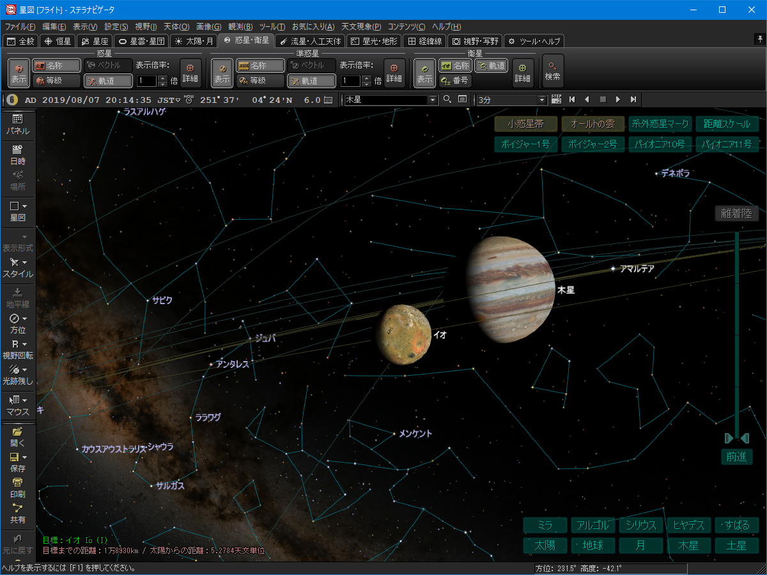Viewport: 767px width, 575px height.
Task: Open the パネル panel icon in sidebar
Action: pyautogui.click(x=17, y=125)
